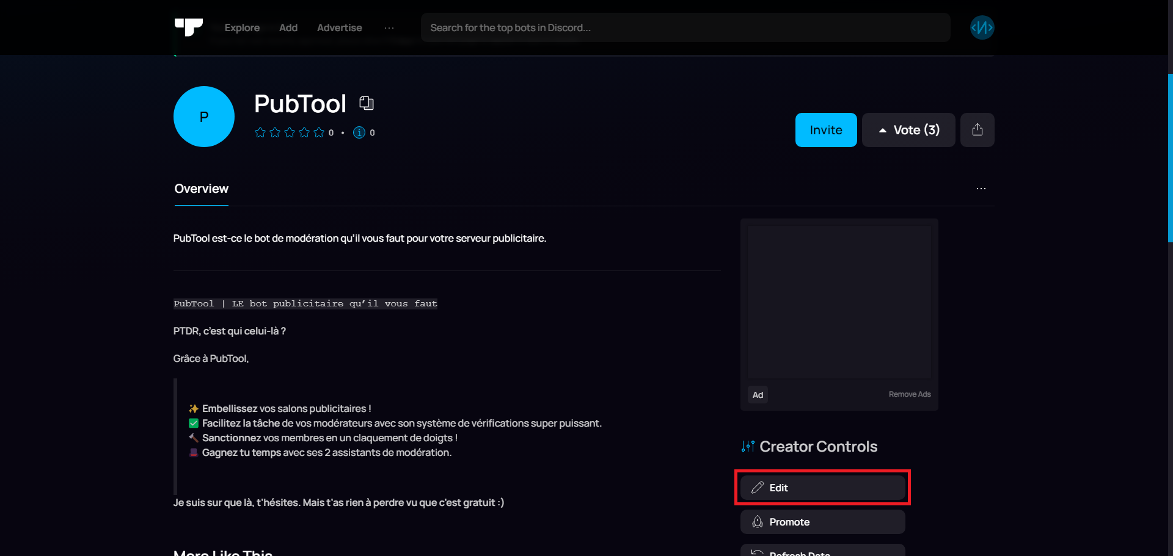Click the info icon beside the rating
The height and width of the screenshot is (556, 1173).
[x=359, y=132]
